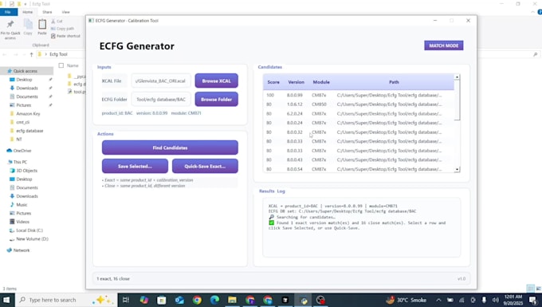Open Outlook from taskbar
The image size is (542, 307).
(x=179, y=300)
